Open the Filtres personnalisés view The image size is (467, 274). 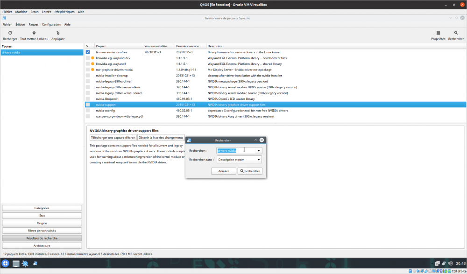pos(42,231)
